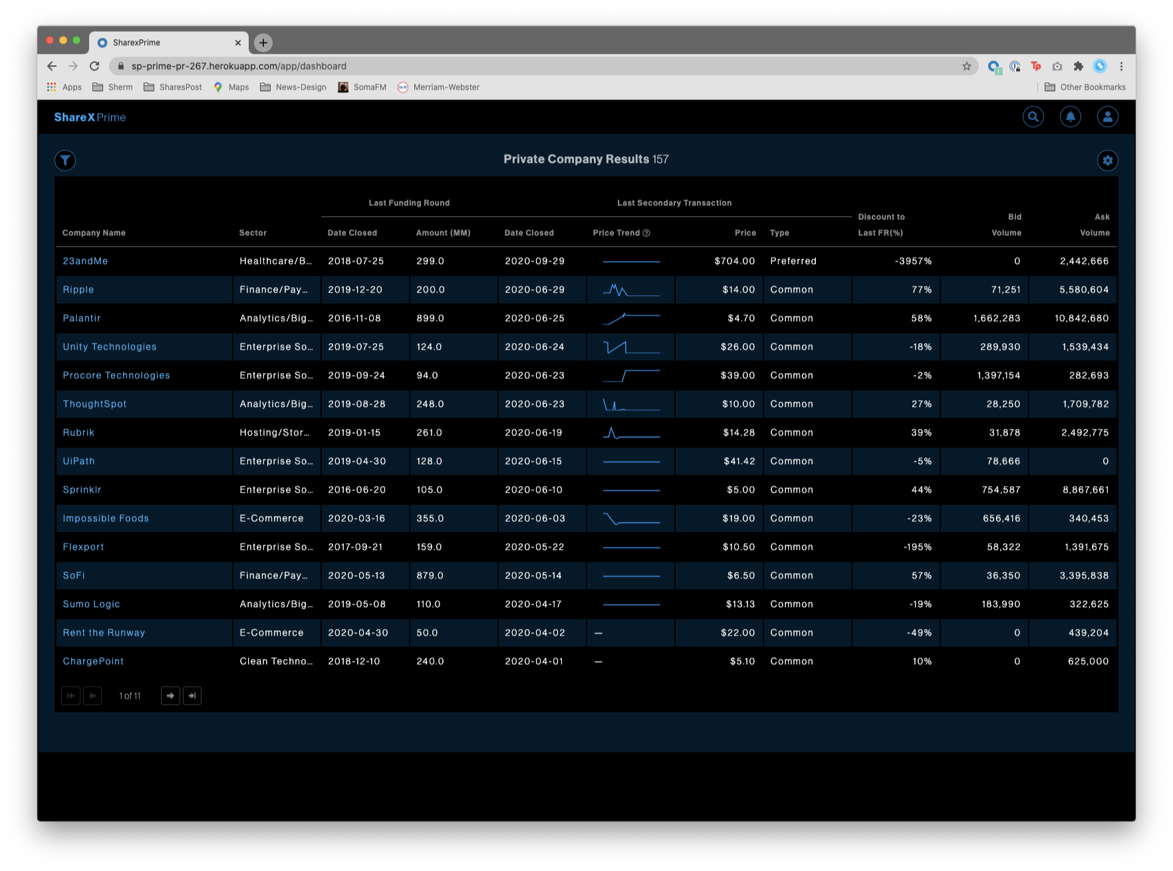Open the 23andMe company page
Image resolution: width=1173 pixels, height=871 pixels.
tap(85, 261)
